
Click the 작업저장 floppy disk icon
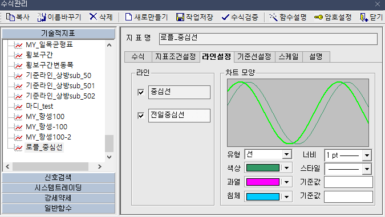pos(180,17)
